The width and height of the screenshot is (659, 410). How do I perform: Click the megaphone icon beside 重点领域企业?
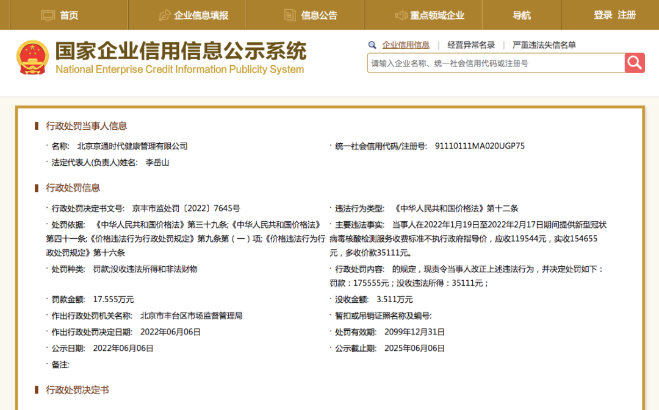click(x=401, y=15)
